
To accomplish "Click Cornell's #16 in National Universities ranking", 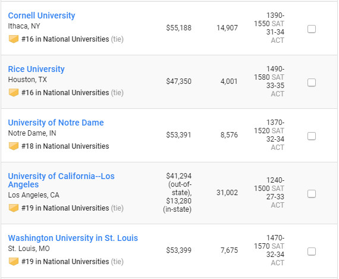I will coord(65,39).
